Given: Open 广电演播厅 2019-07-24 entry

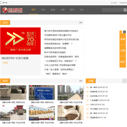Looking at the screenshot, I should point(99,100).
